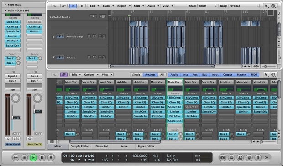The width and height of the screenshot is (283, 166).
Task: Click the Vox Grp 2 strip volume fader
Action: coord(38,111)
